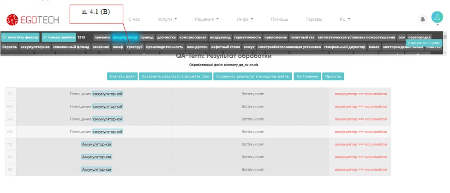Toggle 'только ошибки' filter
Image resolution: width=450 pixels, height=193 pixels.
pyautogui.click(x=58, y=37)
